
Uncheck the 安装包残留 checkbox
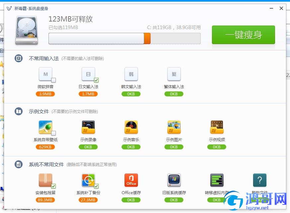coord(53,186)
